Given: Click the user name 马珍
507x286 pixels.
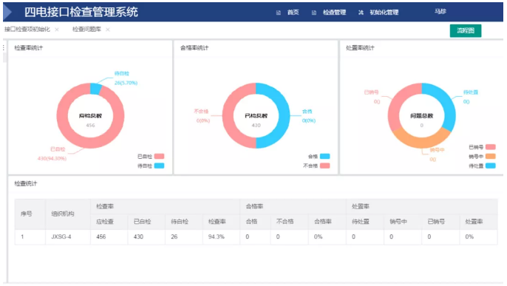Looking at the screenshot, I should click(x=440, y=11).
